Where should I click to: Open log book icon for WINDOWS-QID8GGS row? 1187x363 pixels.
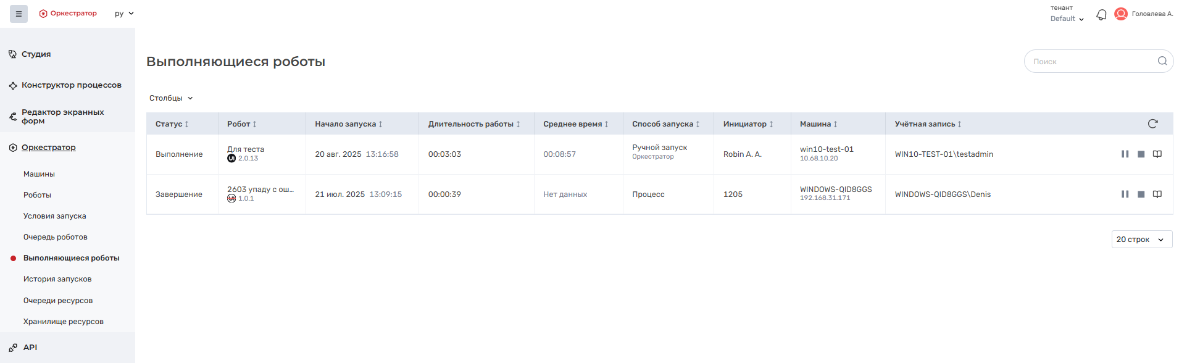pyautogui.click(x=1157, y=194)
